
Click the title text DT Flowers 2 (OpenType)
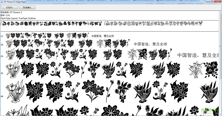(x=15, y=2)
